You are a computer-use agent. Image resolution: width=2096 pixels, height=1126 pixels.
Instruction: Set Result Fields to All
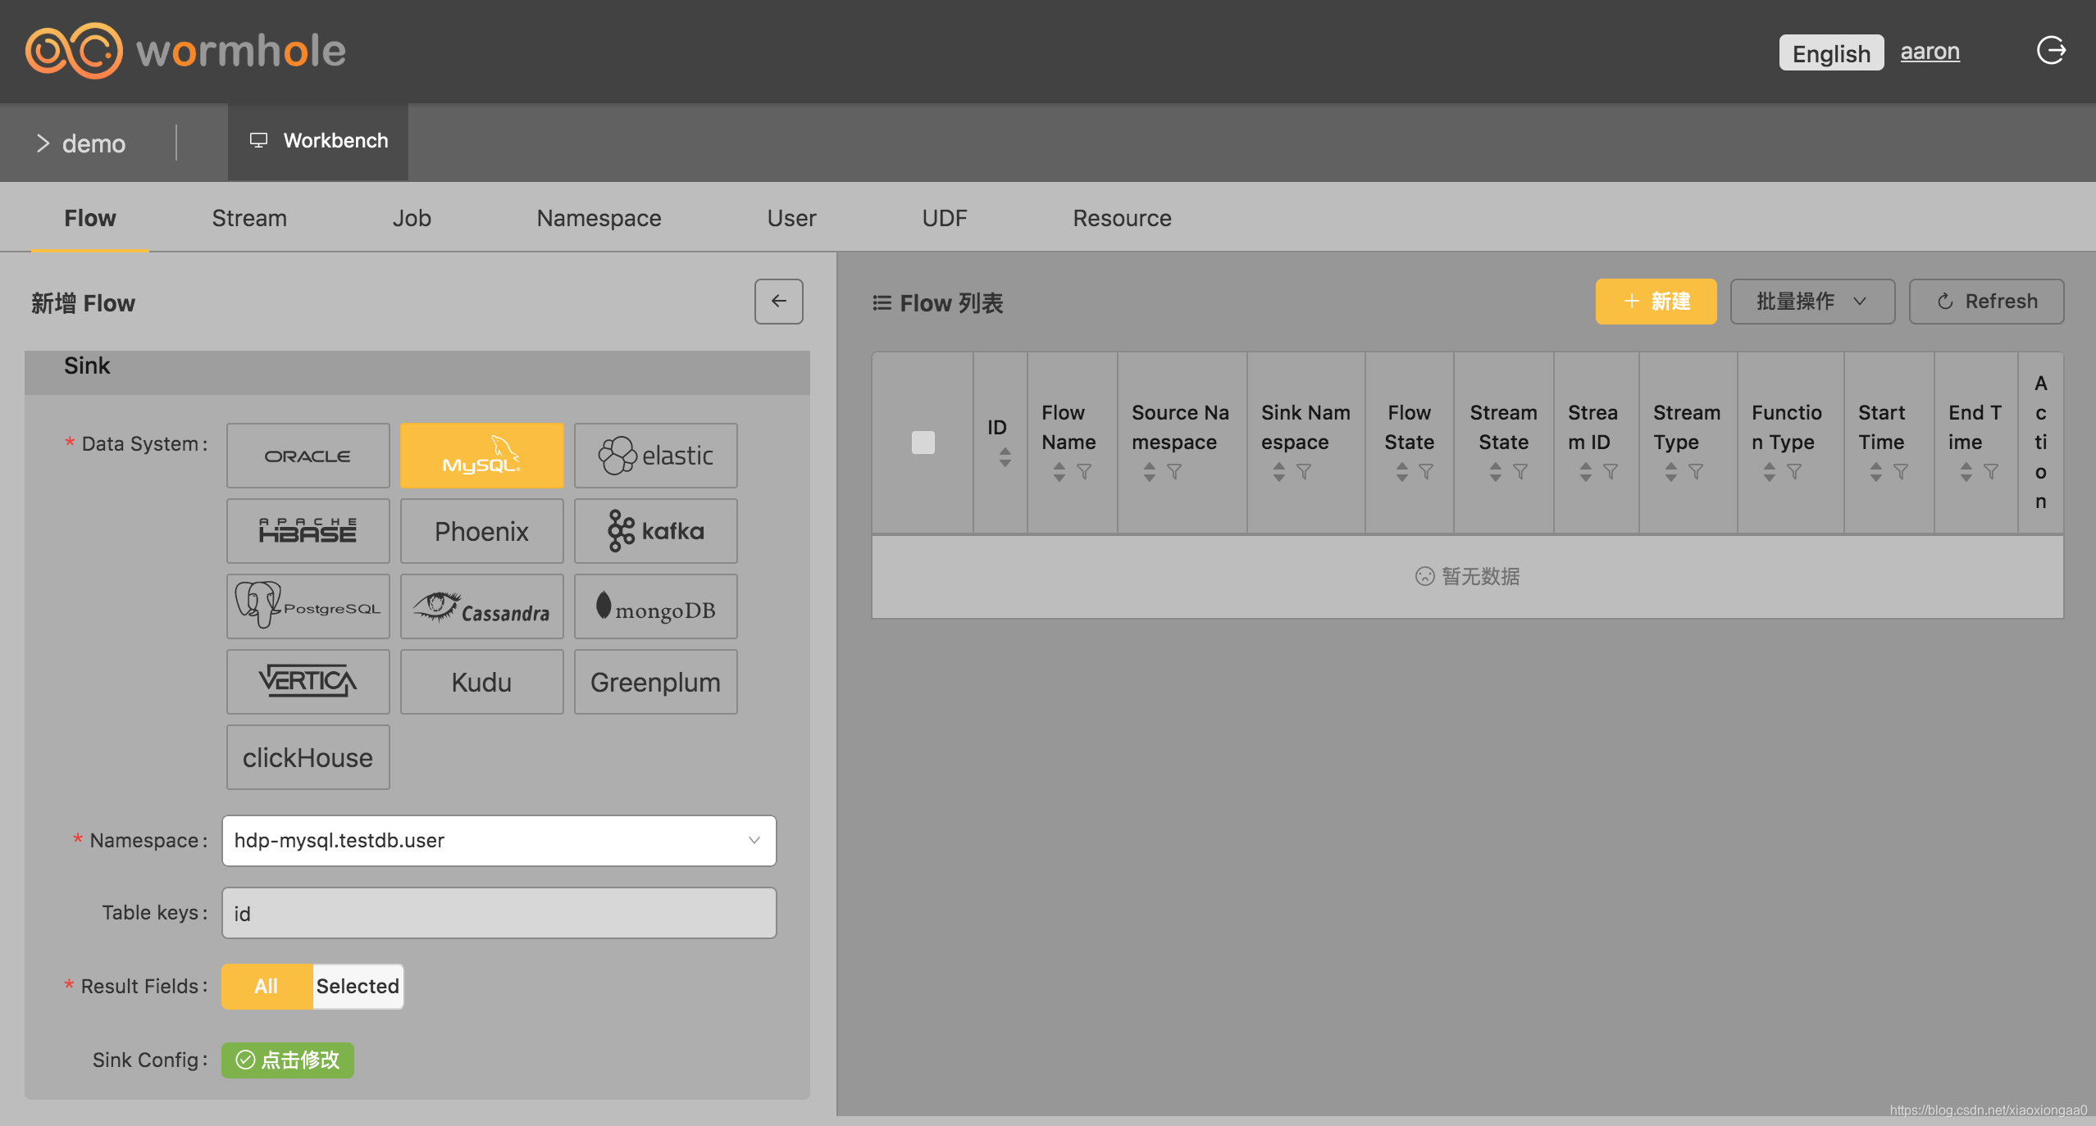[266, 986]
